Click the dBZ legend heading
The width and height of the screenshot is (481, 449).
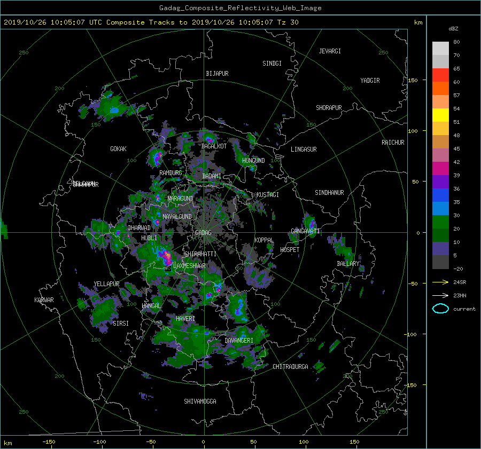(x=453, y=29)
